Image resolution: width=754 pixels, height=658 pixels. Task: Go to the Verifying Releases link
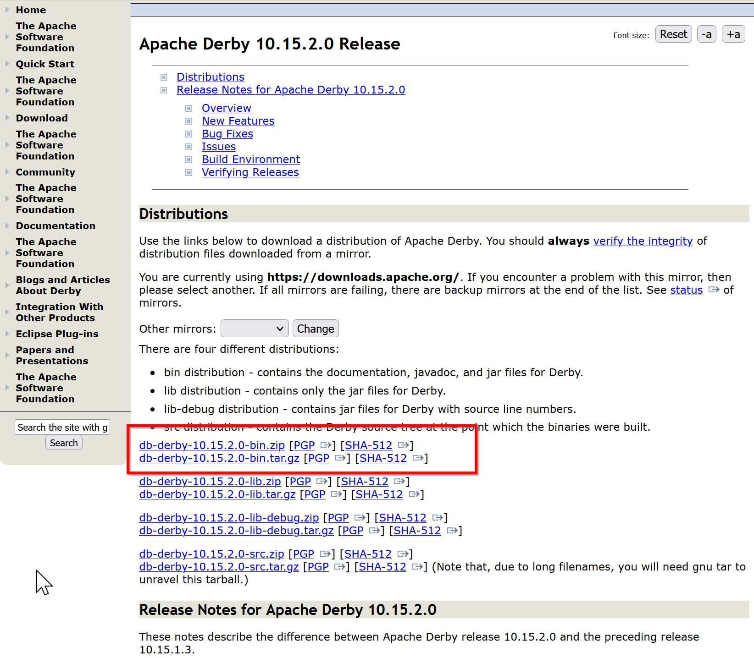tap(250, 172)
